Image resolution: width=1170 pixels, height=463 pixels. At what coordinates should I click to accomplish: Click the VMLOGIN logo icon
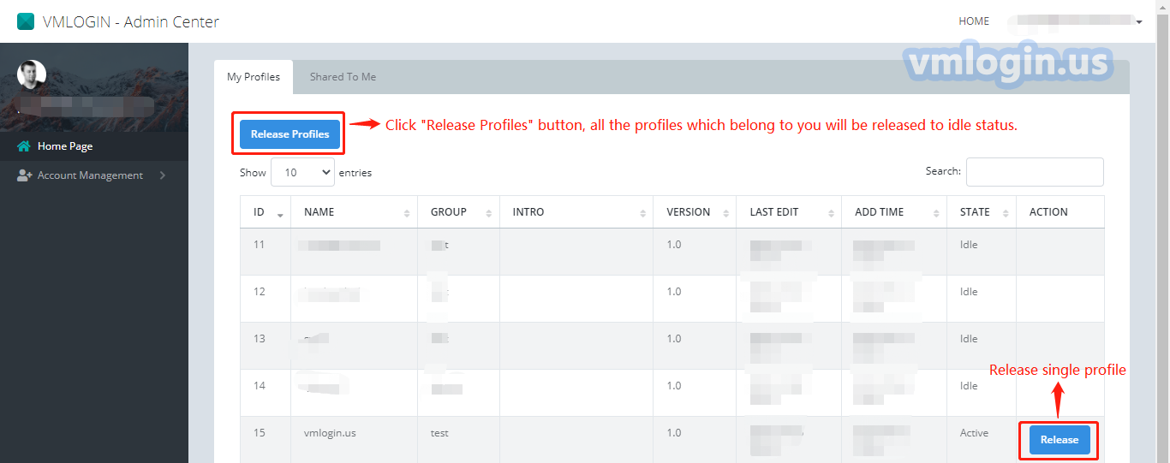(26, 21)
